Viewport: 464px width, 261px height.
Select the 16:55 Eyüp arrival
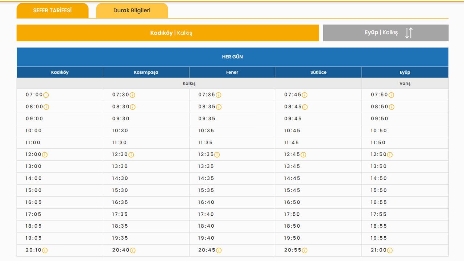click(x=379, y=202)
